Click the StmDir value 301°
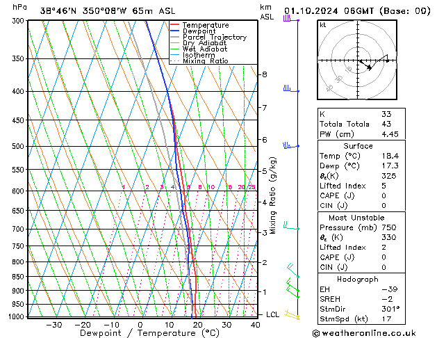437x338 pixels. point(390,309)
